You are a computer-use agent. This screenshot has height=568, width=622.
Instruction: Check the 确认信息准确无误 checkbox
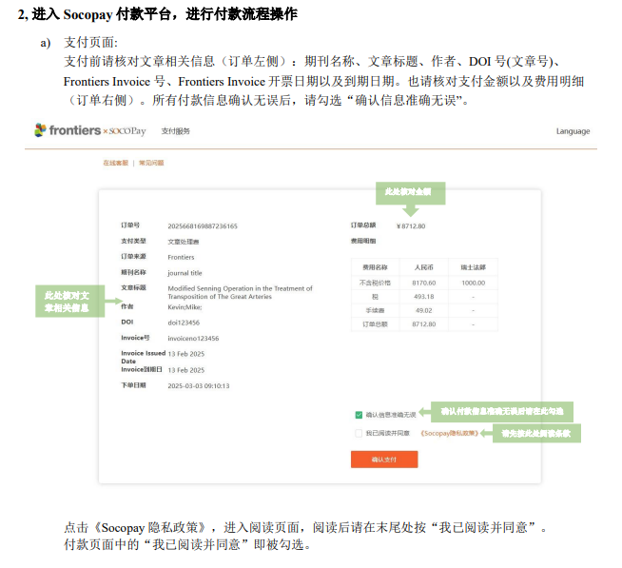click(359, 415)
